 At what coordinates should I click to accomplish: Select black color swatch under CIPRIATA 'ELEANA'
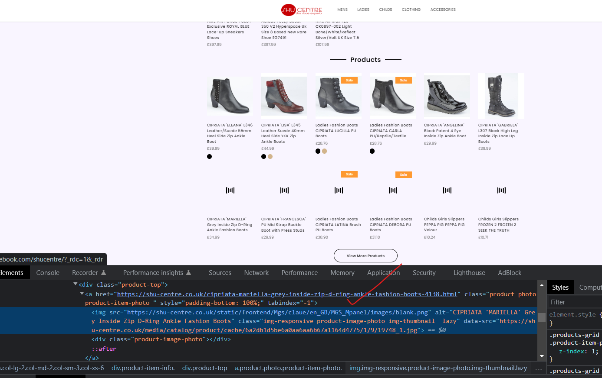coord(210,157)
